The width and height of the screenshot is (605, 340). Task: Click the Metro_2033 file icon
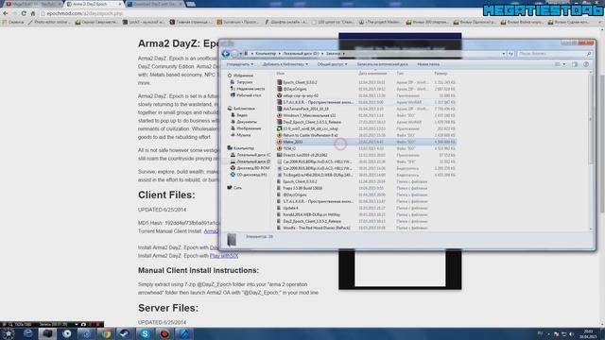(x=280, y=142)
